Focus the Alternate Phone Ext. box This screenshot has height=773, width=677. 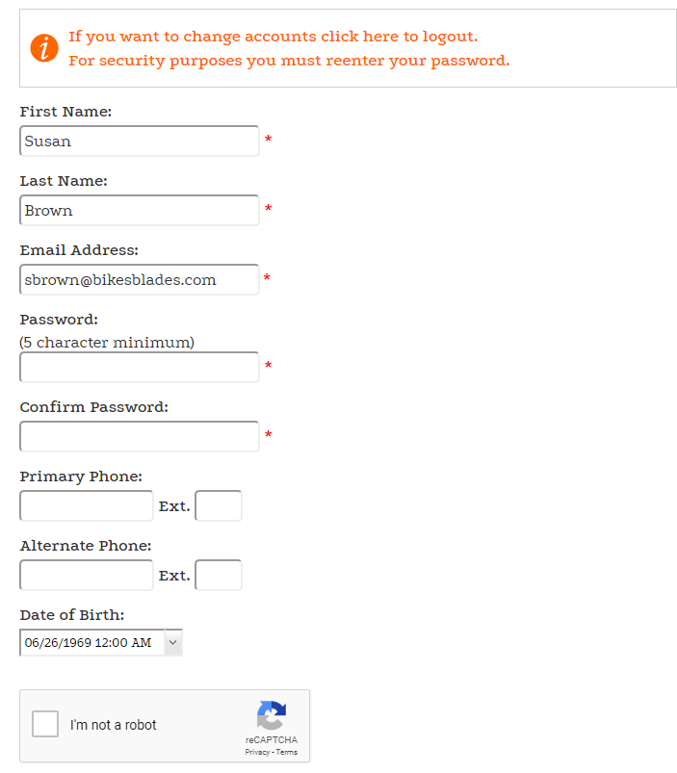(219, 575)
